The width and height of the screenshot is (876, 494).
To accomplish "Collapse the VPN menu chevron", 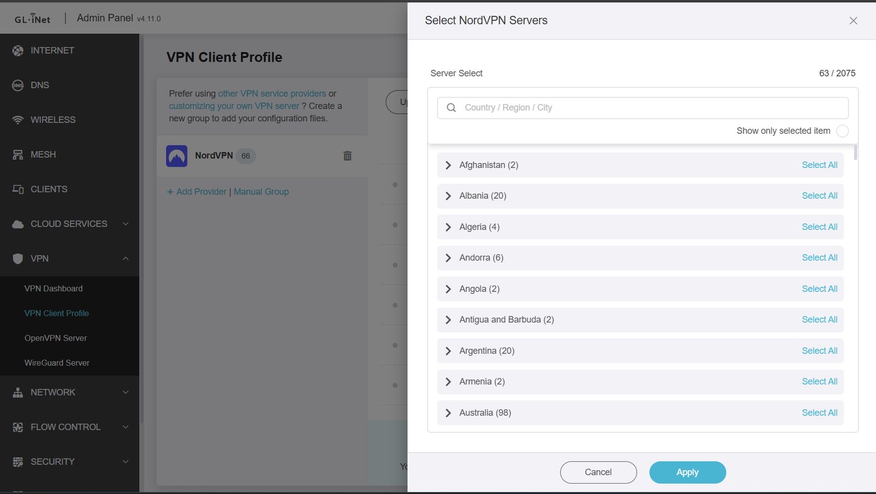I will tap(125, 259).
